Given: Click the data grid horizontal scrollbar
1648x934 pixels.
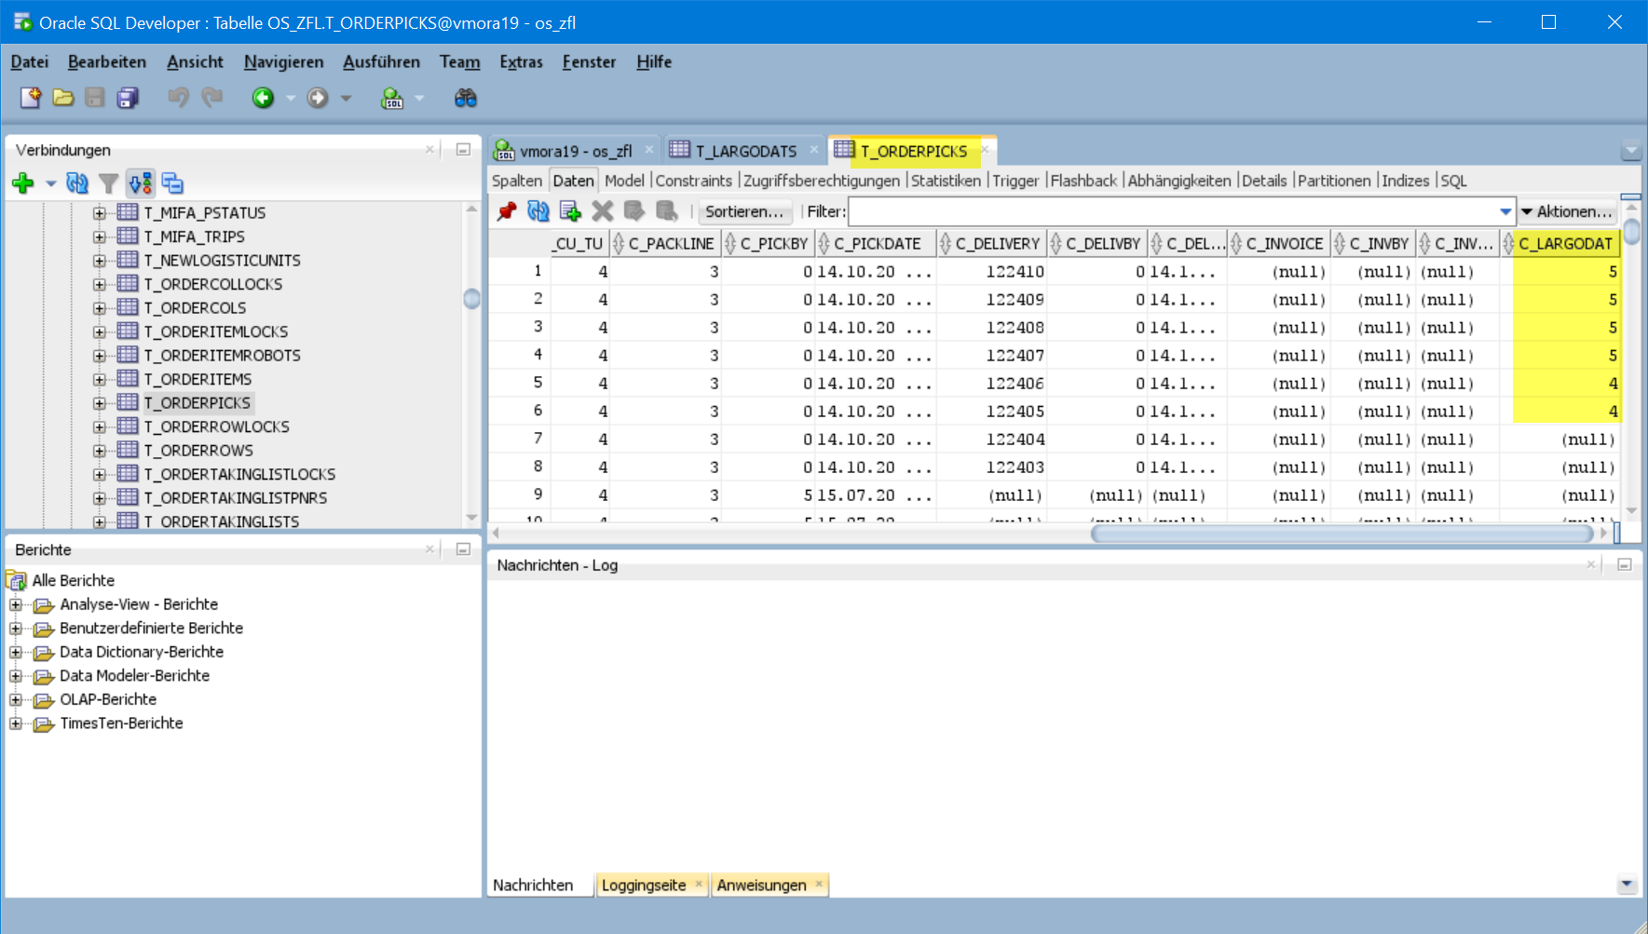Looking at the screenshot, I should 1342,534.
